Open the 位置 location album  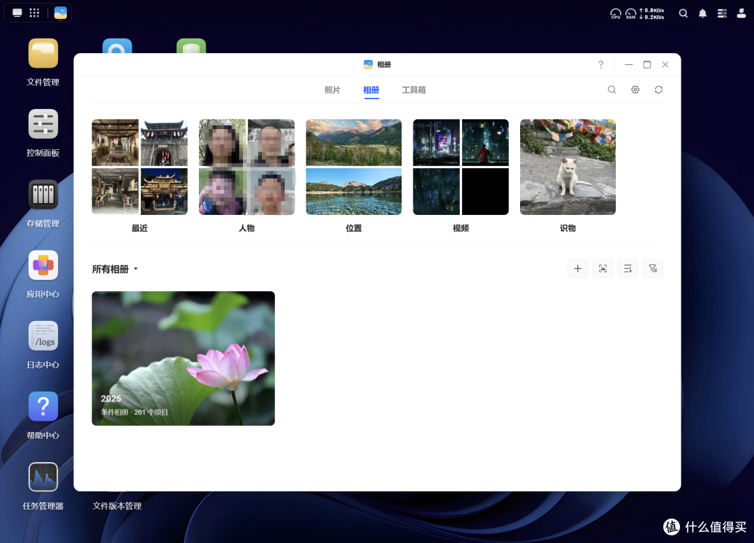tap(353, 167)
